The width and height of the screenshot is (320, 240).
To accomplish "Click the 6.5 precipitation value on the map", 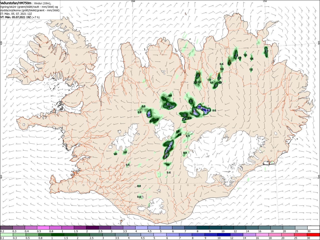I will [170, 146].
